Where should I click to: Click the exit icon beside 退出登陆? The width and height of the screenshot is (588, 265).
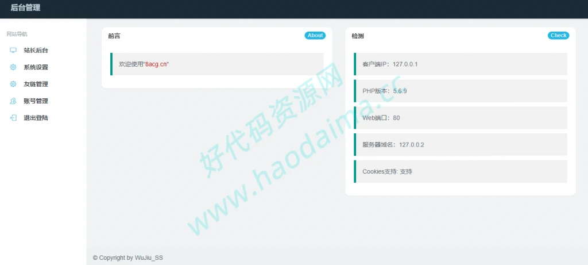click(13, 118)
